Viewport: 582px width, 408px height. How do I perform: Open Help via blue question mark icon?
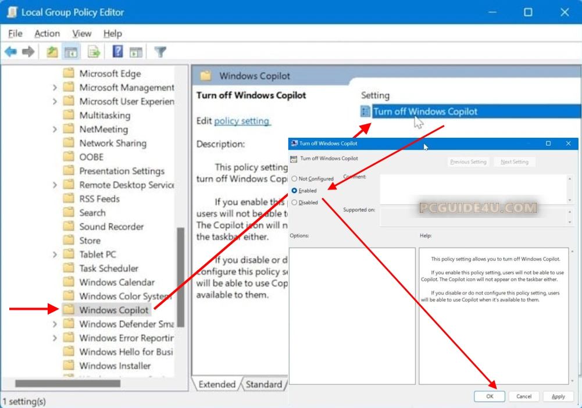(x=117, y=52)
